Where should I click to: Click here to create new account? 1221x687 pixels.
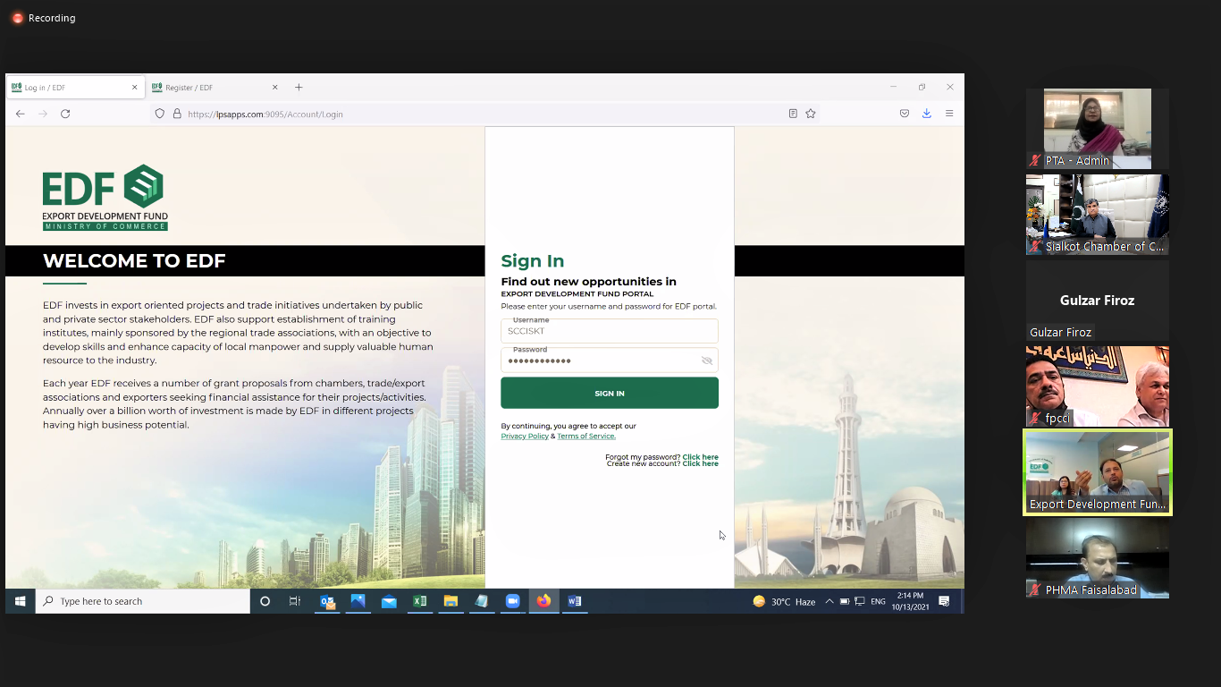point(700,463)
